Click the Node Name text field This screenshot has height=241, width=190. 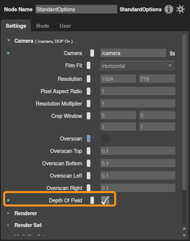pos(76,9)
